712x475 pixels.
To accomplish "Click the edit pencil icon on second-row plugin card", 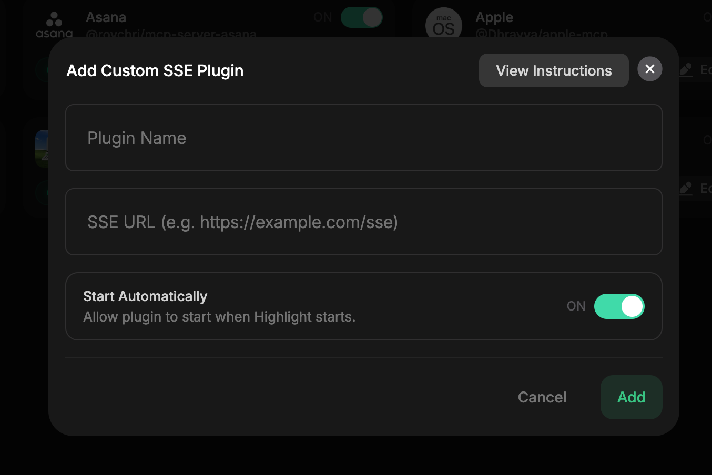I will click(686, 188).
